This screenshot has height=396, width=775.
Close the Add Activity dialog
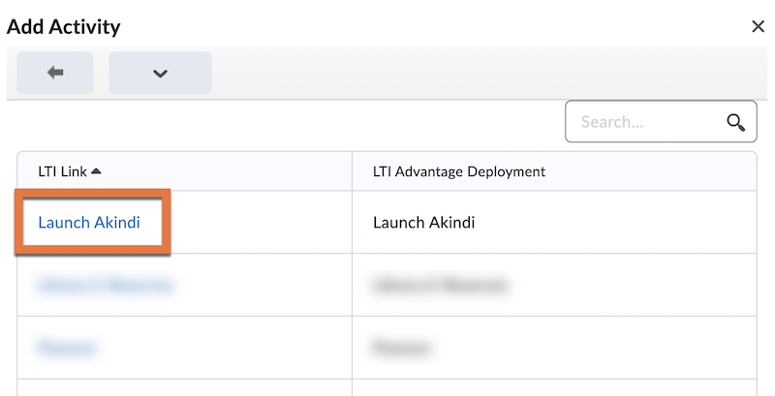tap(758, 26)
